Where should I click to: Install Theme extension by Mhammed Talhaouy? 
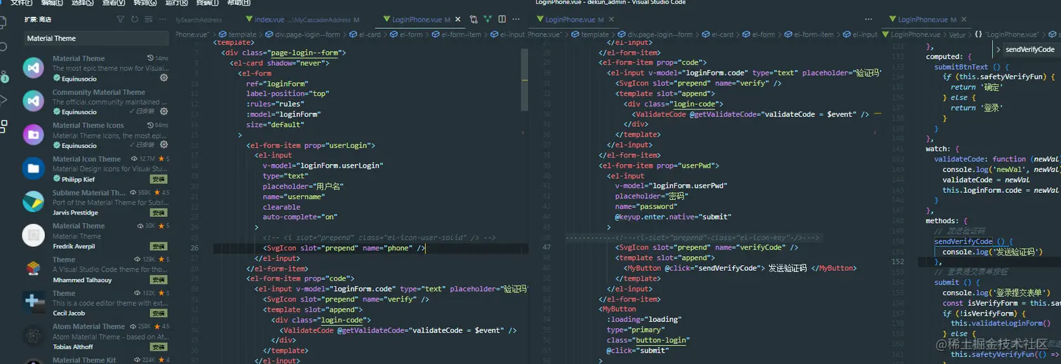[x=159, y=280]
